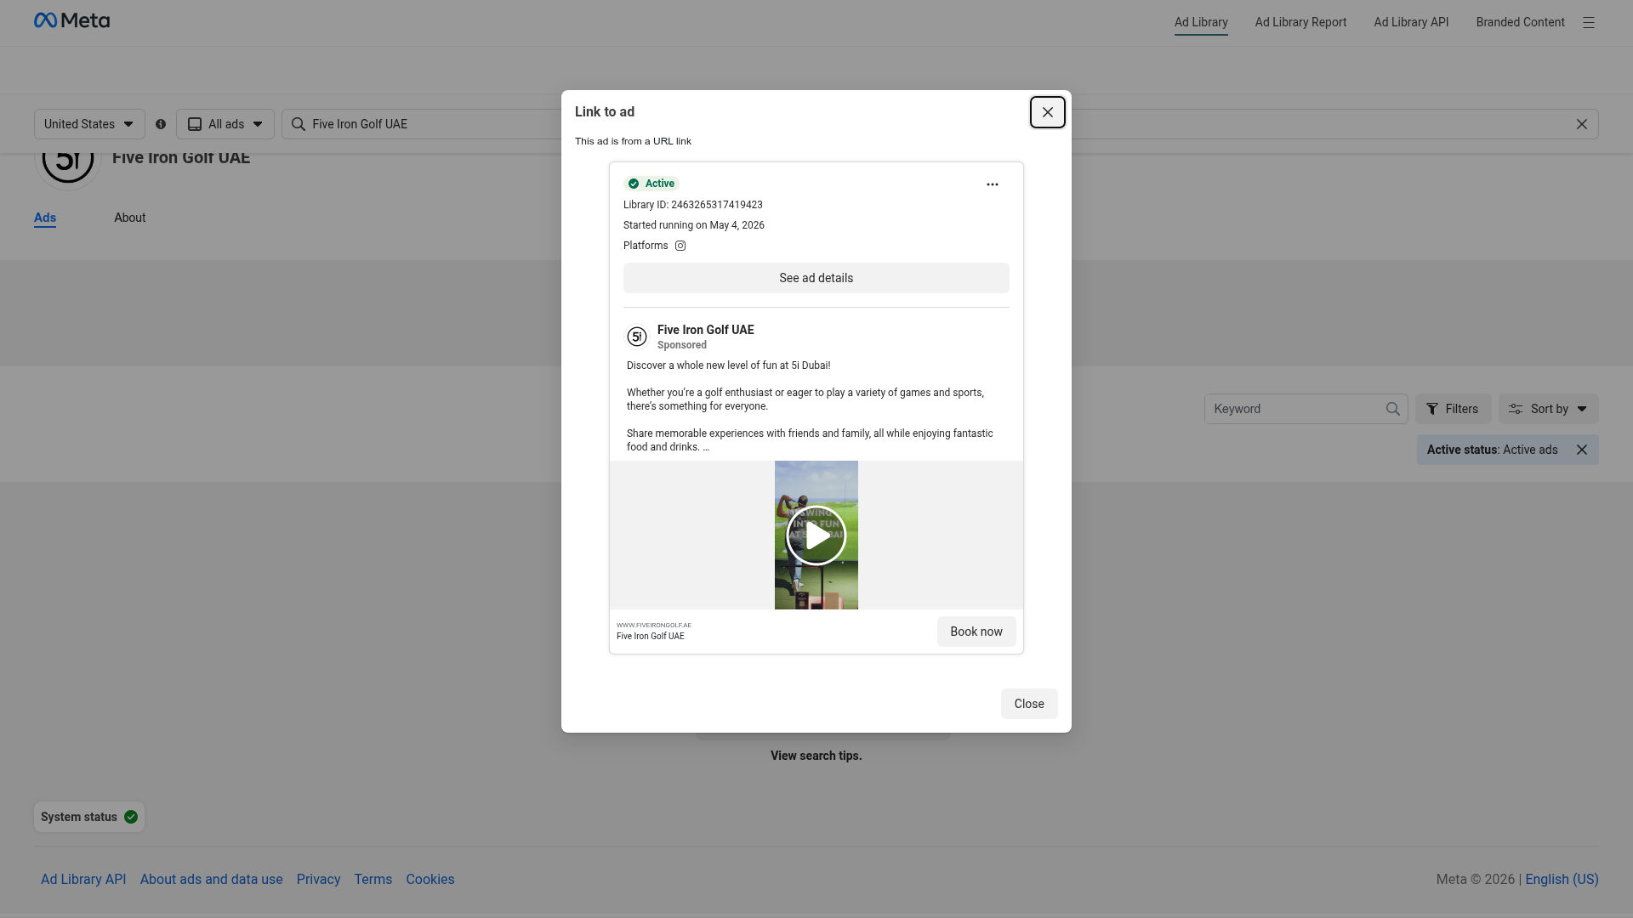
Task: Close the Link to ad dialog with X
Action: [x=1047, y=112]
